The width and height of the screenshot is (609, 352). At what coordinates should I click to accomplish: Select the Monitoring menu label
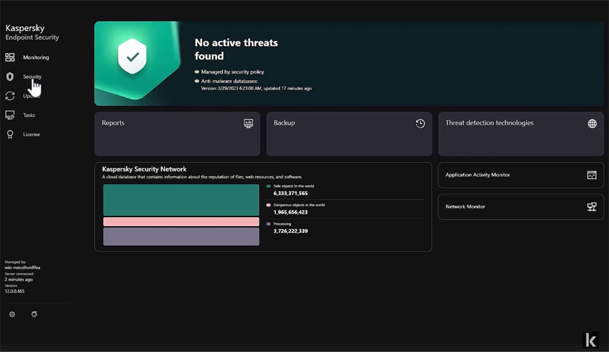(36, 57)
